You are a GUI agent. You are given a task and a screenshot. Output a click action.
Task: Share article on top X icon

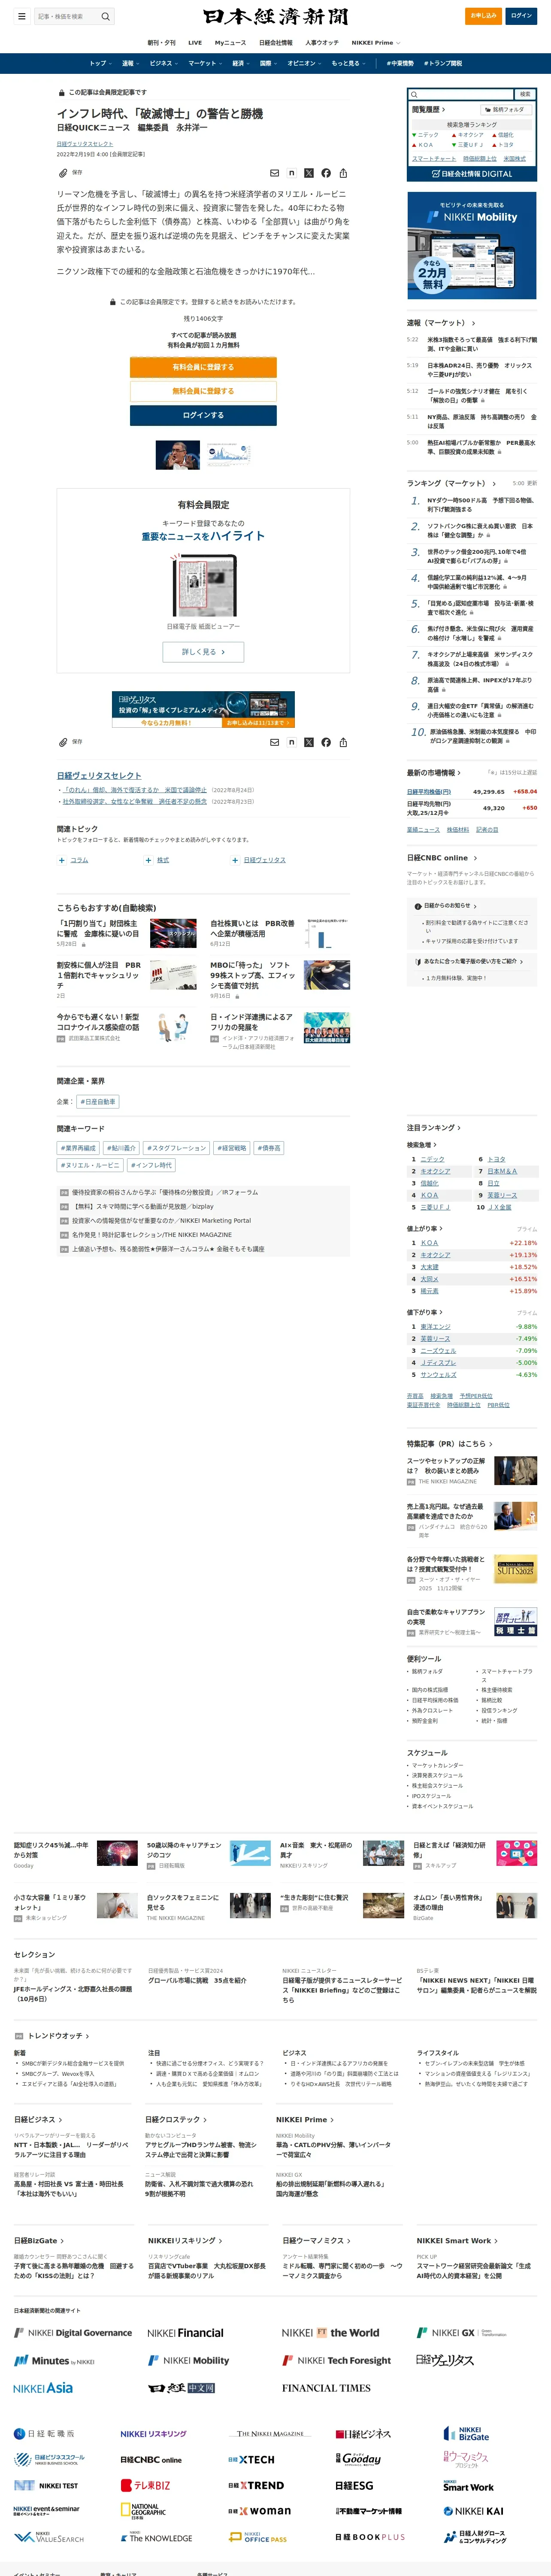(309, 173)
